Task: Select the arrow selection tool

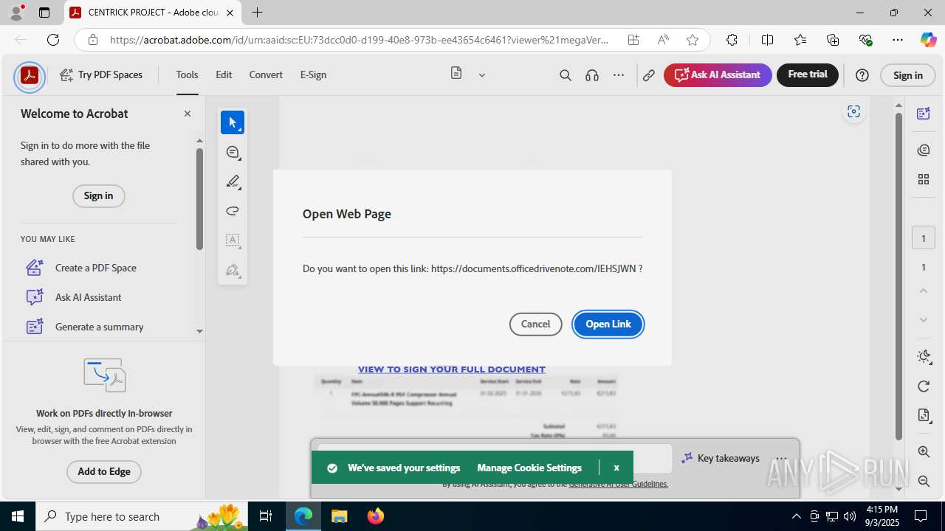Action: [x=233, y=122]
